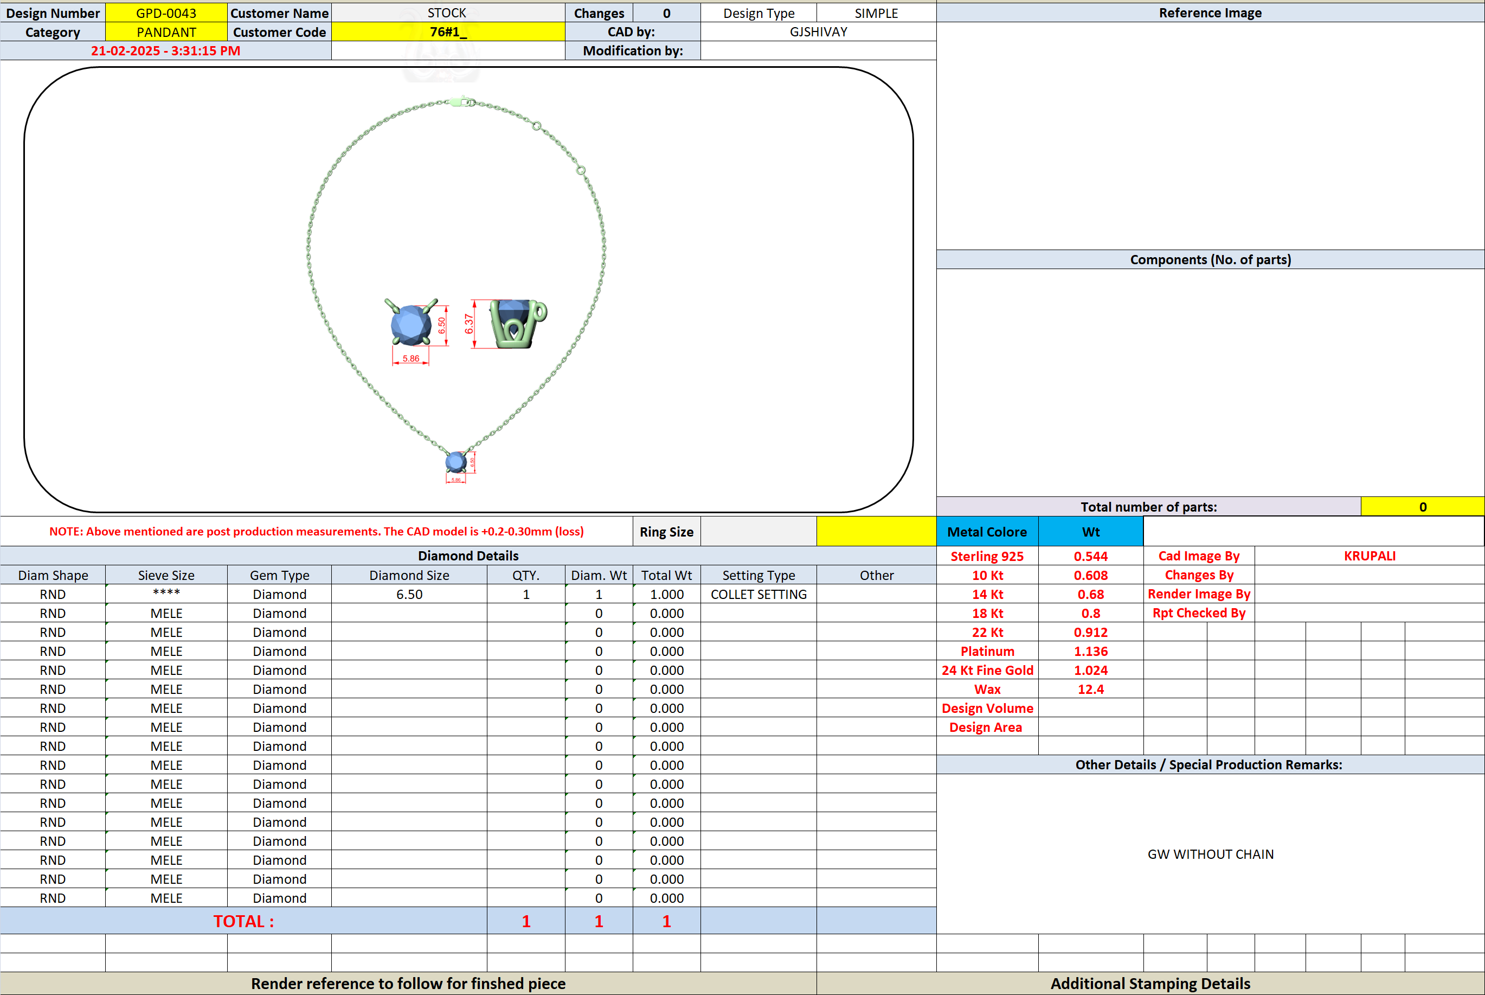Click the Ring Size label cell
The image size is (1485, 995).
[666, 532]
